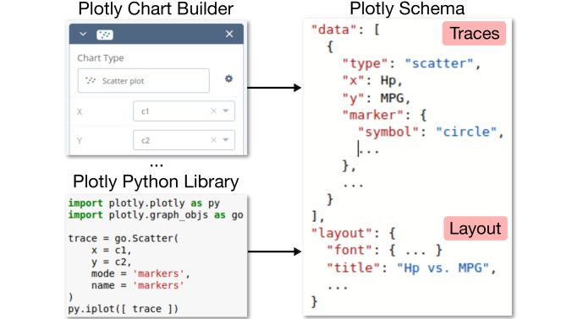Click the Y field showing c2
This screenshot has height=319, width=572.
(x=184, y=140)
